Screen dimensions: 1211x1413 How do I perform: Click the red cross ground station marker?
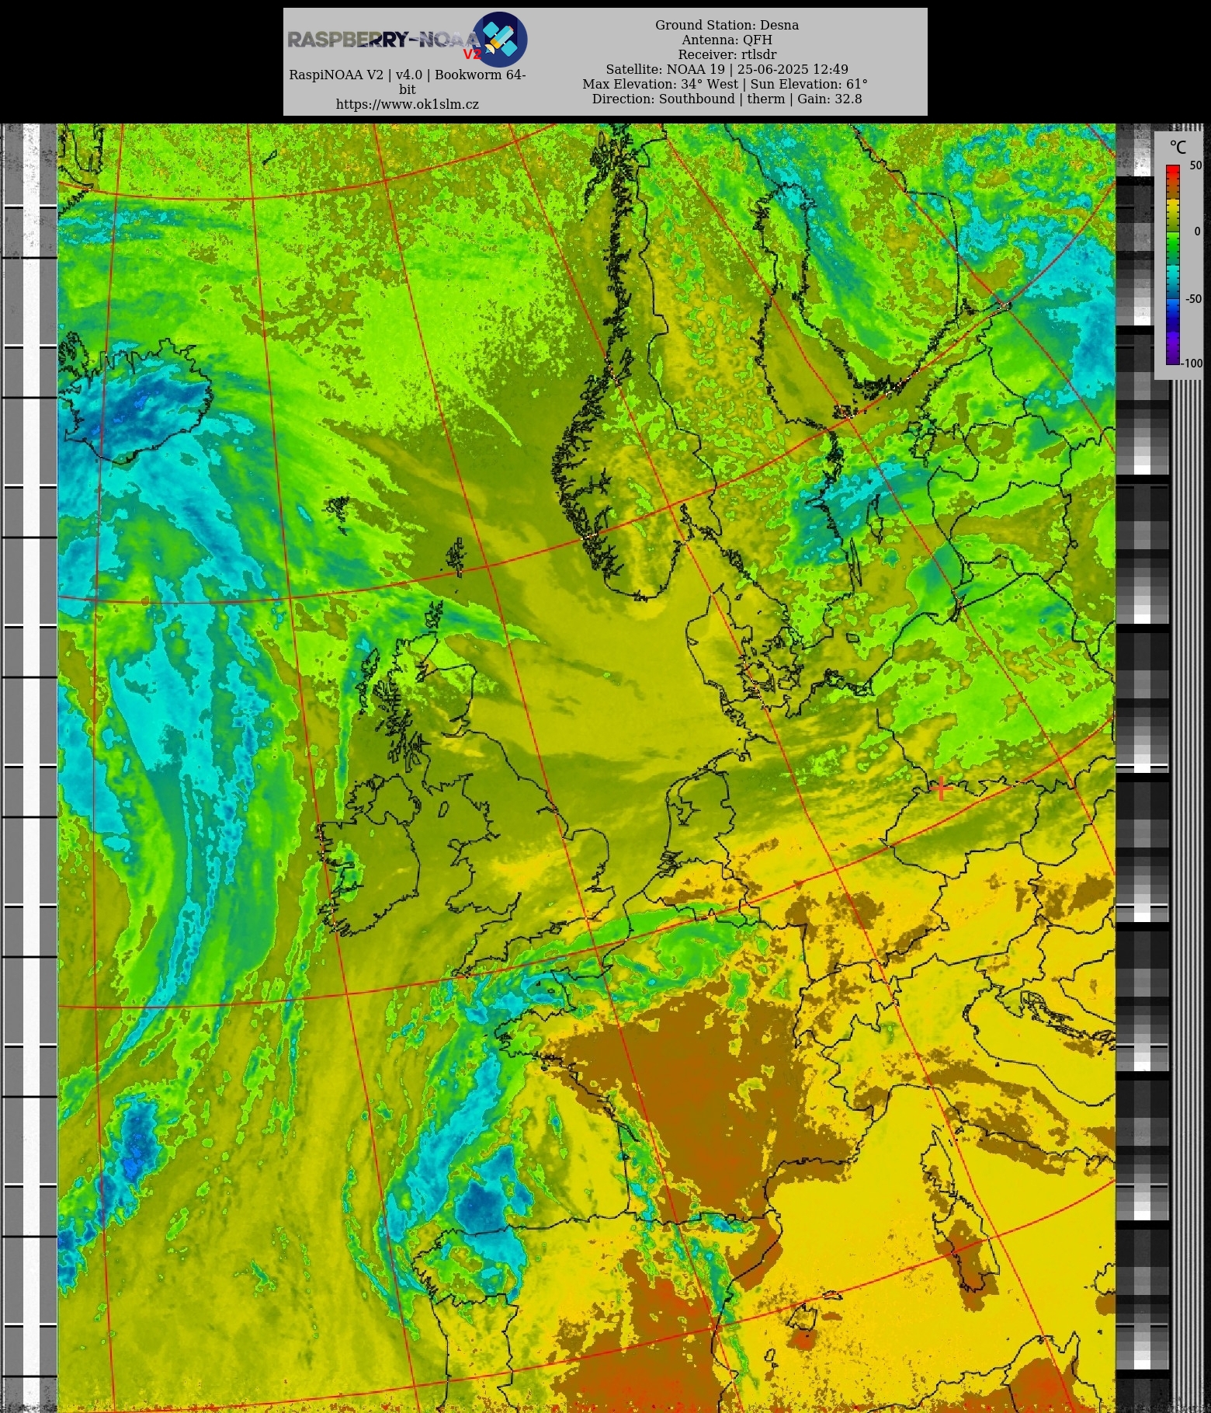(x=941, y=788)
